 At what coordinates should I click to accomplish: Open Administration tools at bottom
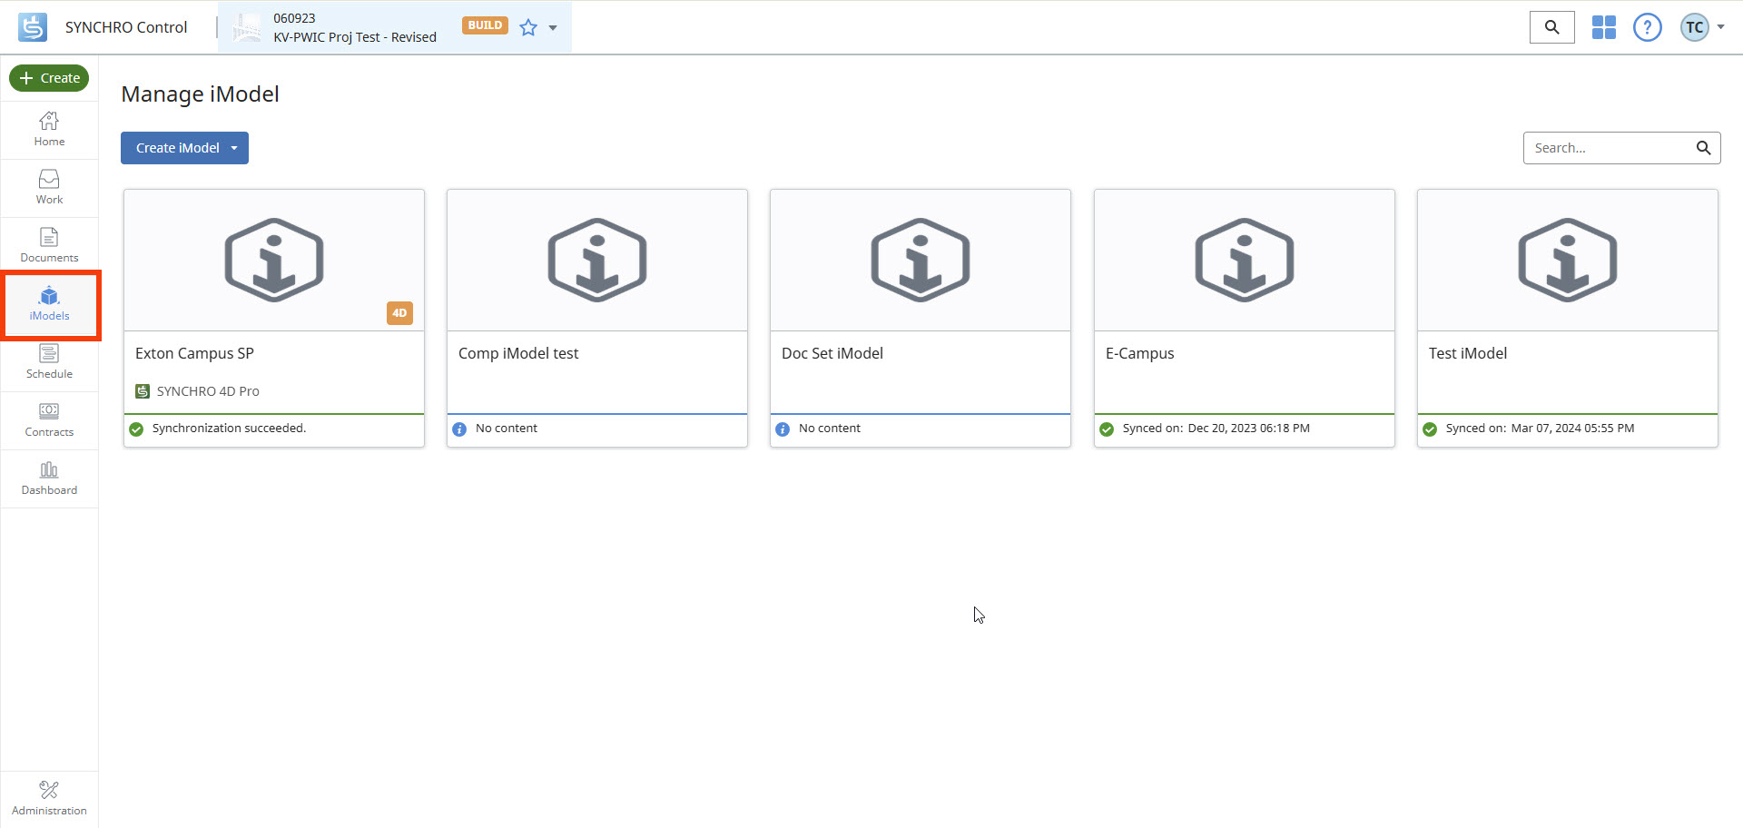tap(49, 798)
